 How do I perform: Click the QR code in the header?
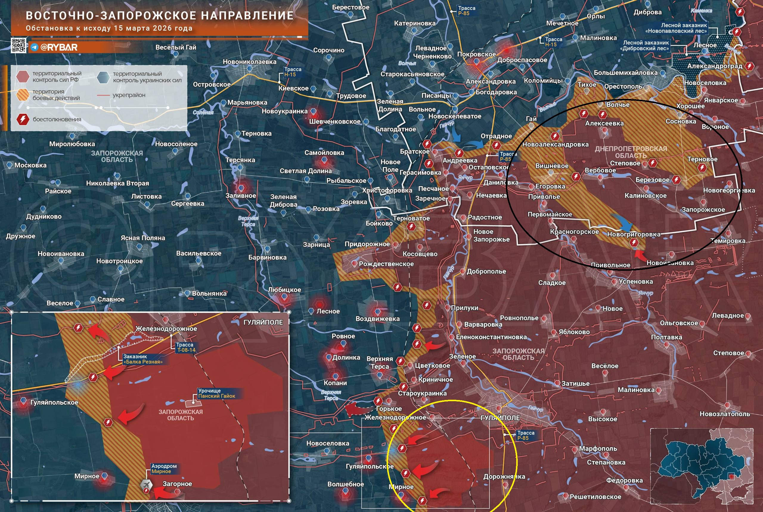tap(18, 45)
